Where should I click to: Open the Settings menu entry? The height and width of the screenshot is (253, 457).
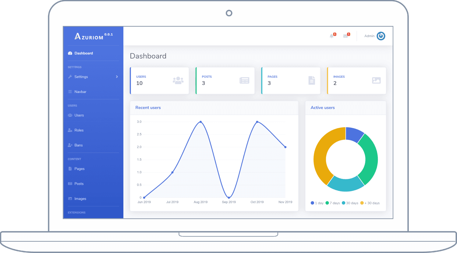93,77
